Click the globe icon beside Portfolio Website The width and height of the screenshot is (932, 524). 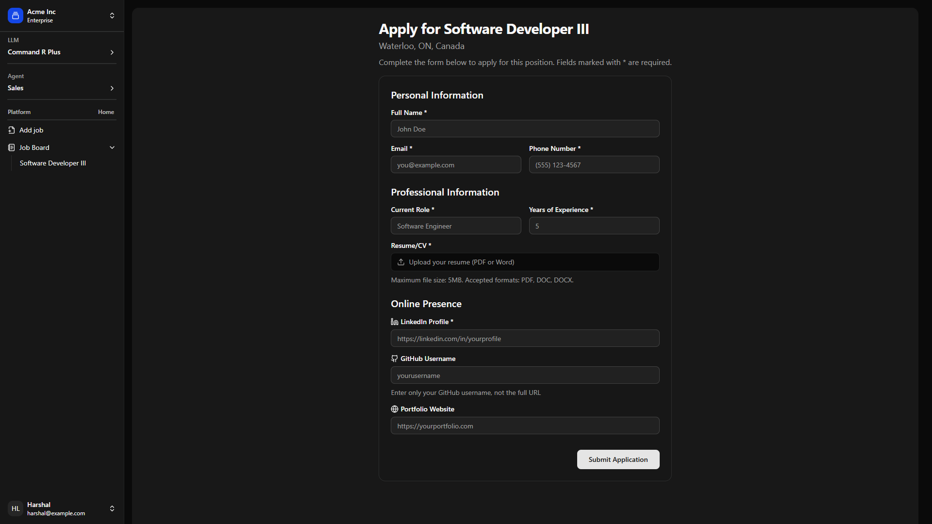tap(395, 409)
